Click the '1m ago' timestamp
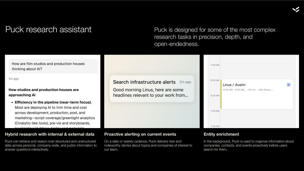304x171 pixels. pyautogui.click(x=13, y=79)
